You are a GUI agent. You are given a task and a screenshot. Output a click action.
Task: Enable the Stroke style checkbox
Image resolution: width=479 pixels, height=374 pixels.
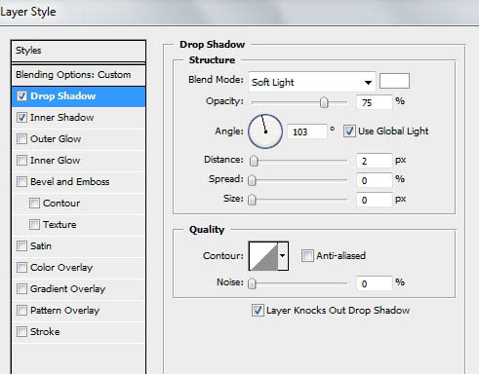tap(21, 332)
